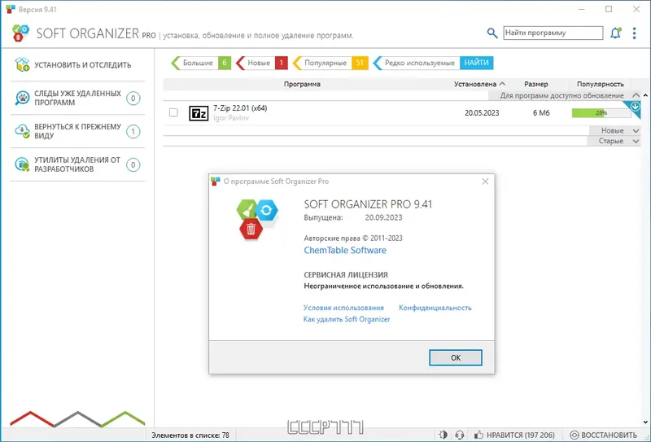Click the hexagon logo in the About dialog
The image size is (651, 442).
(257, 219)
